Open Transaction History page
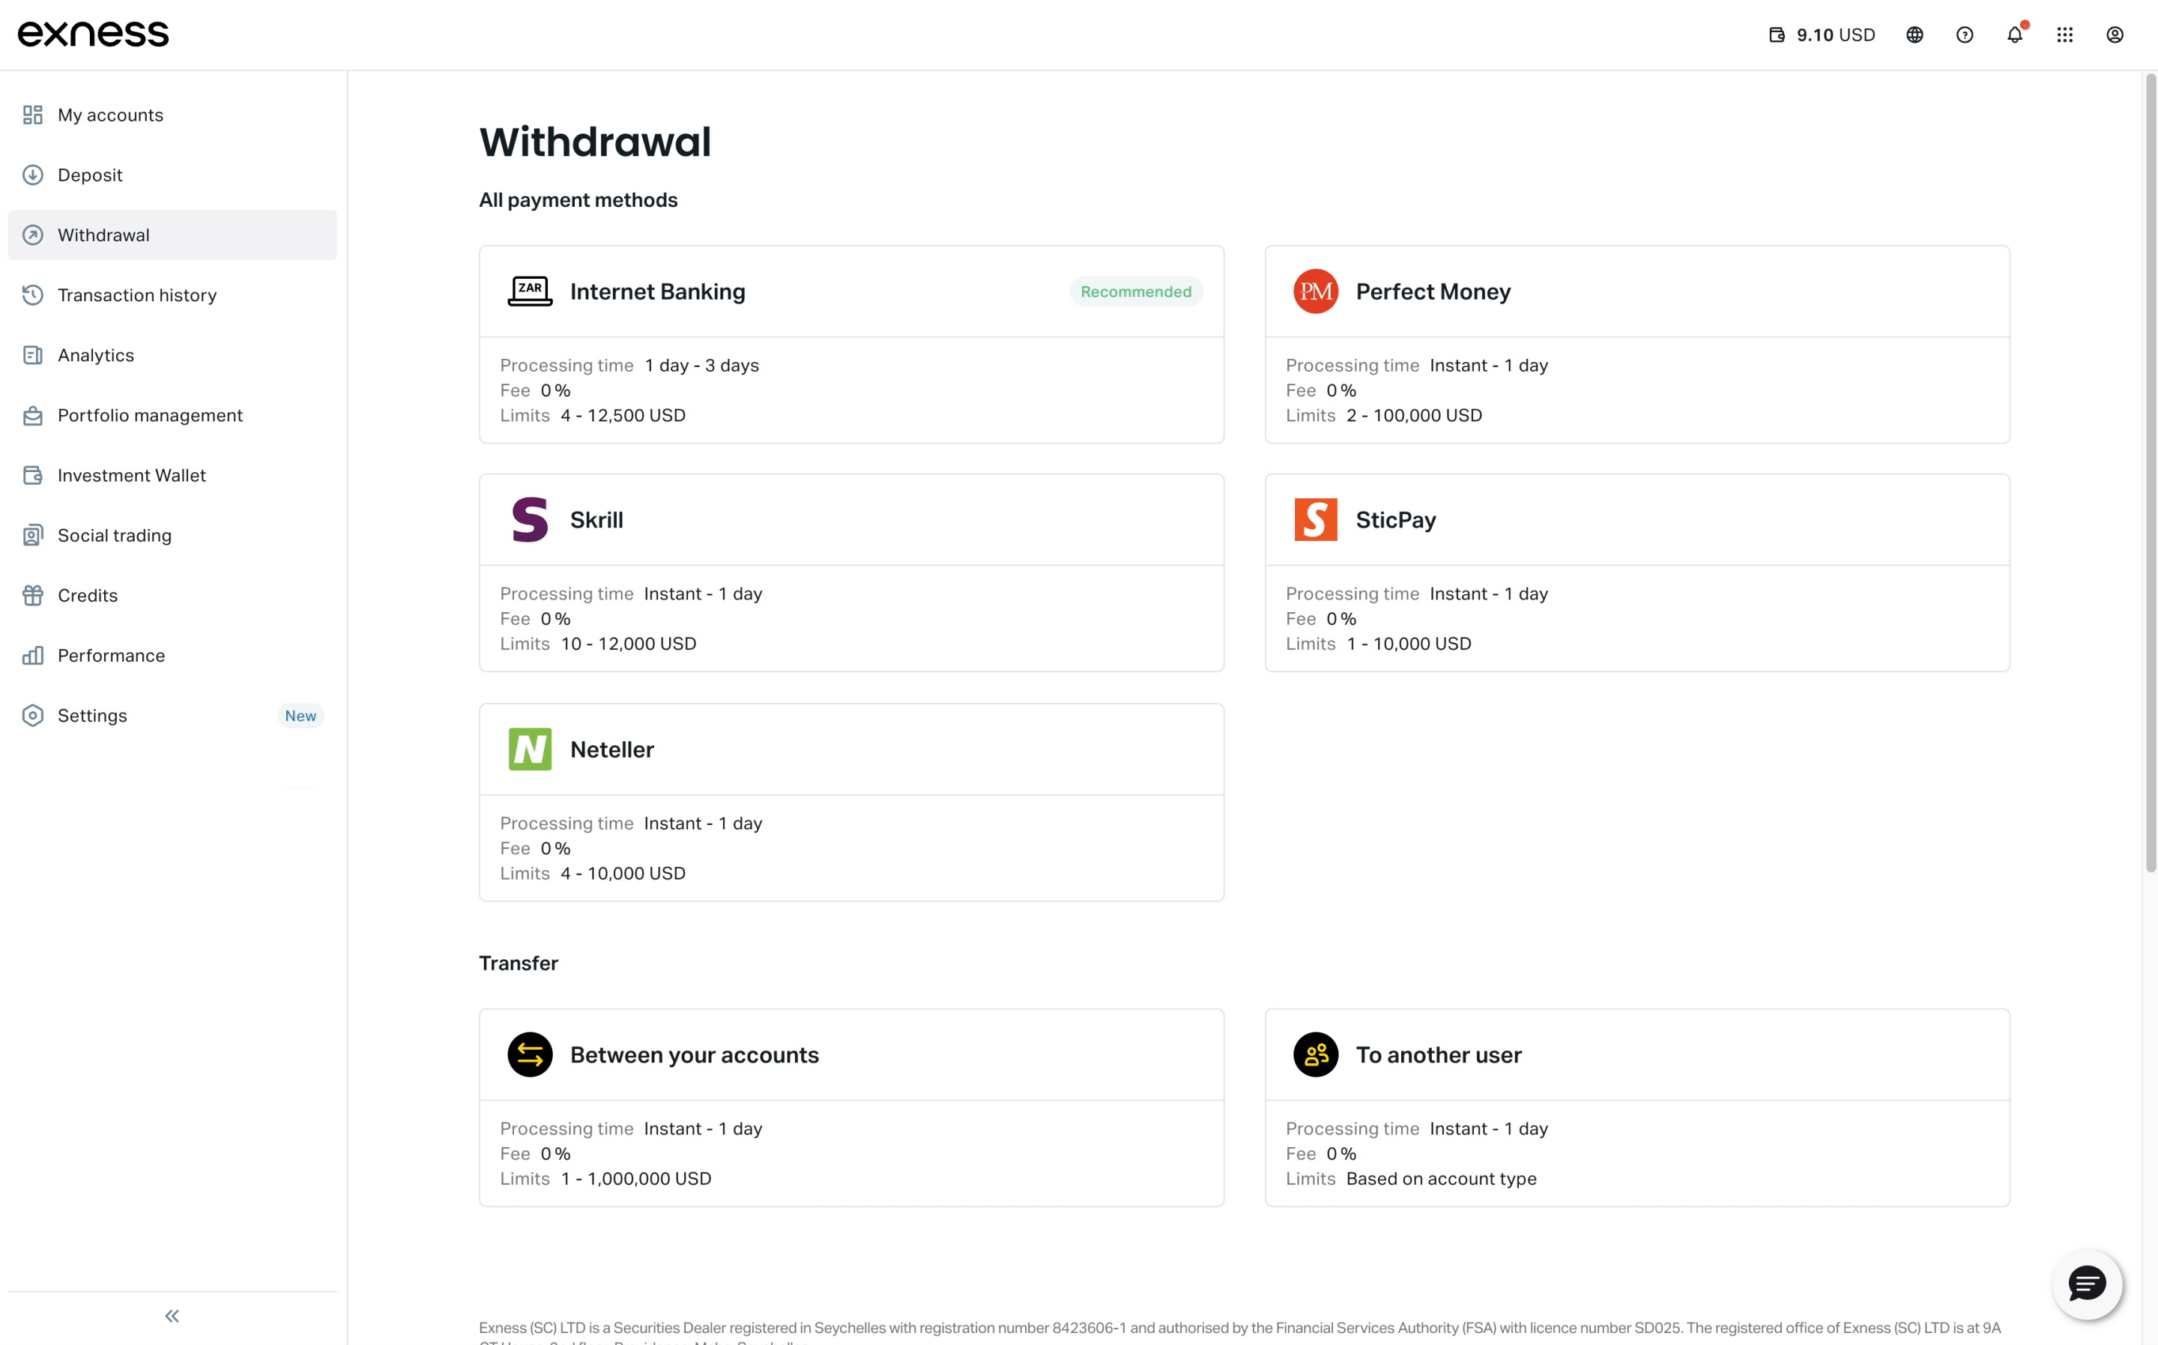This screenshot has height=1345, width=2158. 136,294
